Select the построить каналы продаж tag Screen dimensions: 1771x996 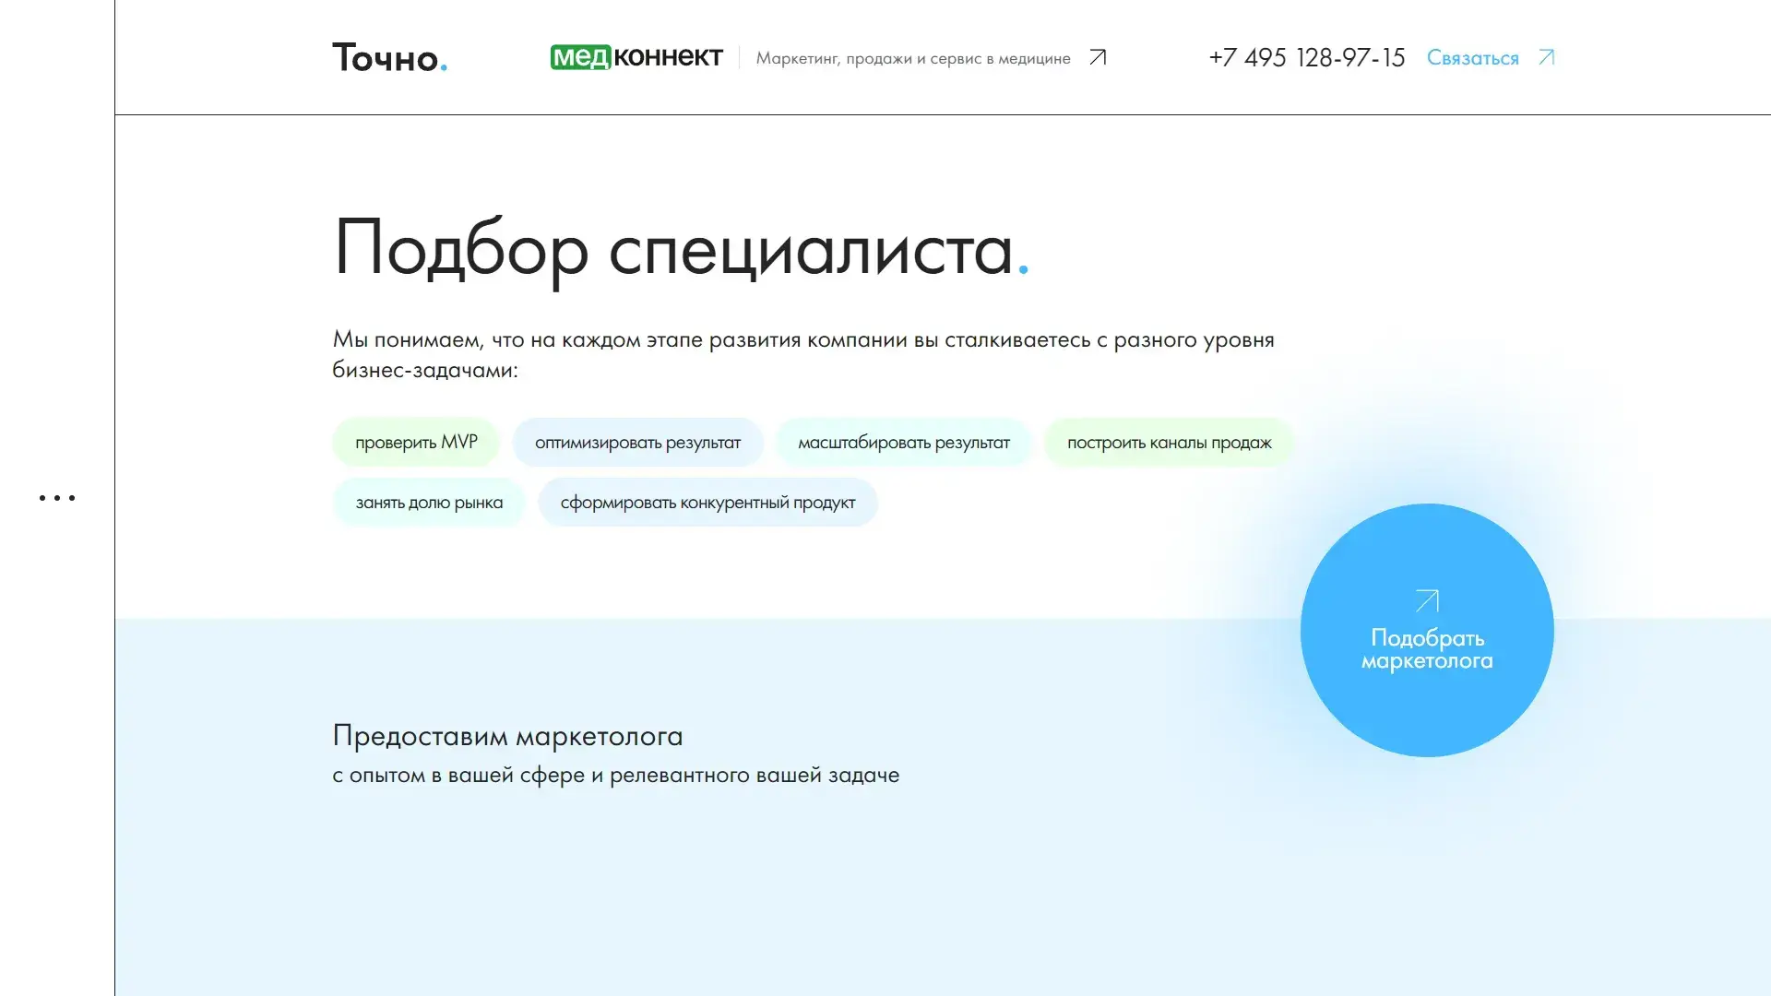click(x=1169, y=442)
